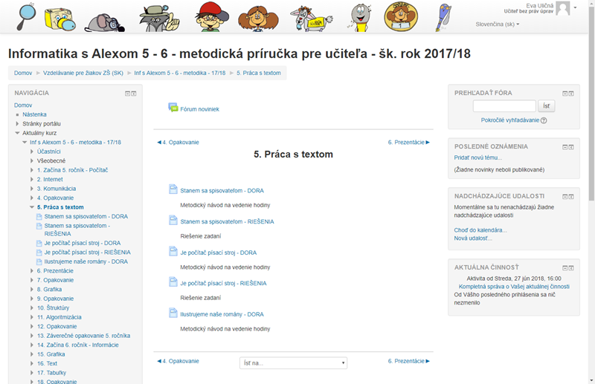This screenshot has width=595, height=384.
Task: Click the raccoon with hat character
Action: click(x=159, y=18)
